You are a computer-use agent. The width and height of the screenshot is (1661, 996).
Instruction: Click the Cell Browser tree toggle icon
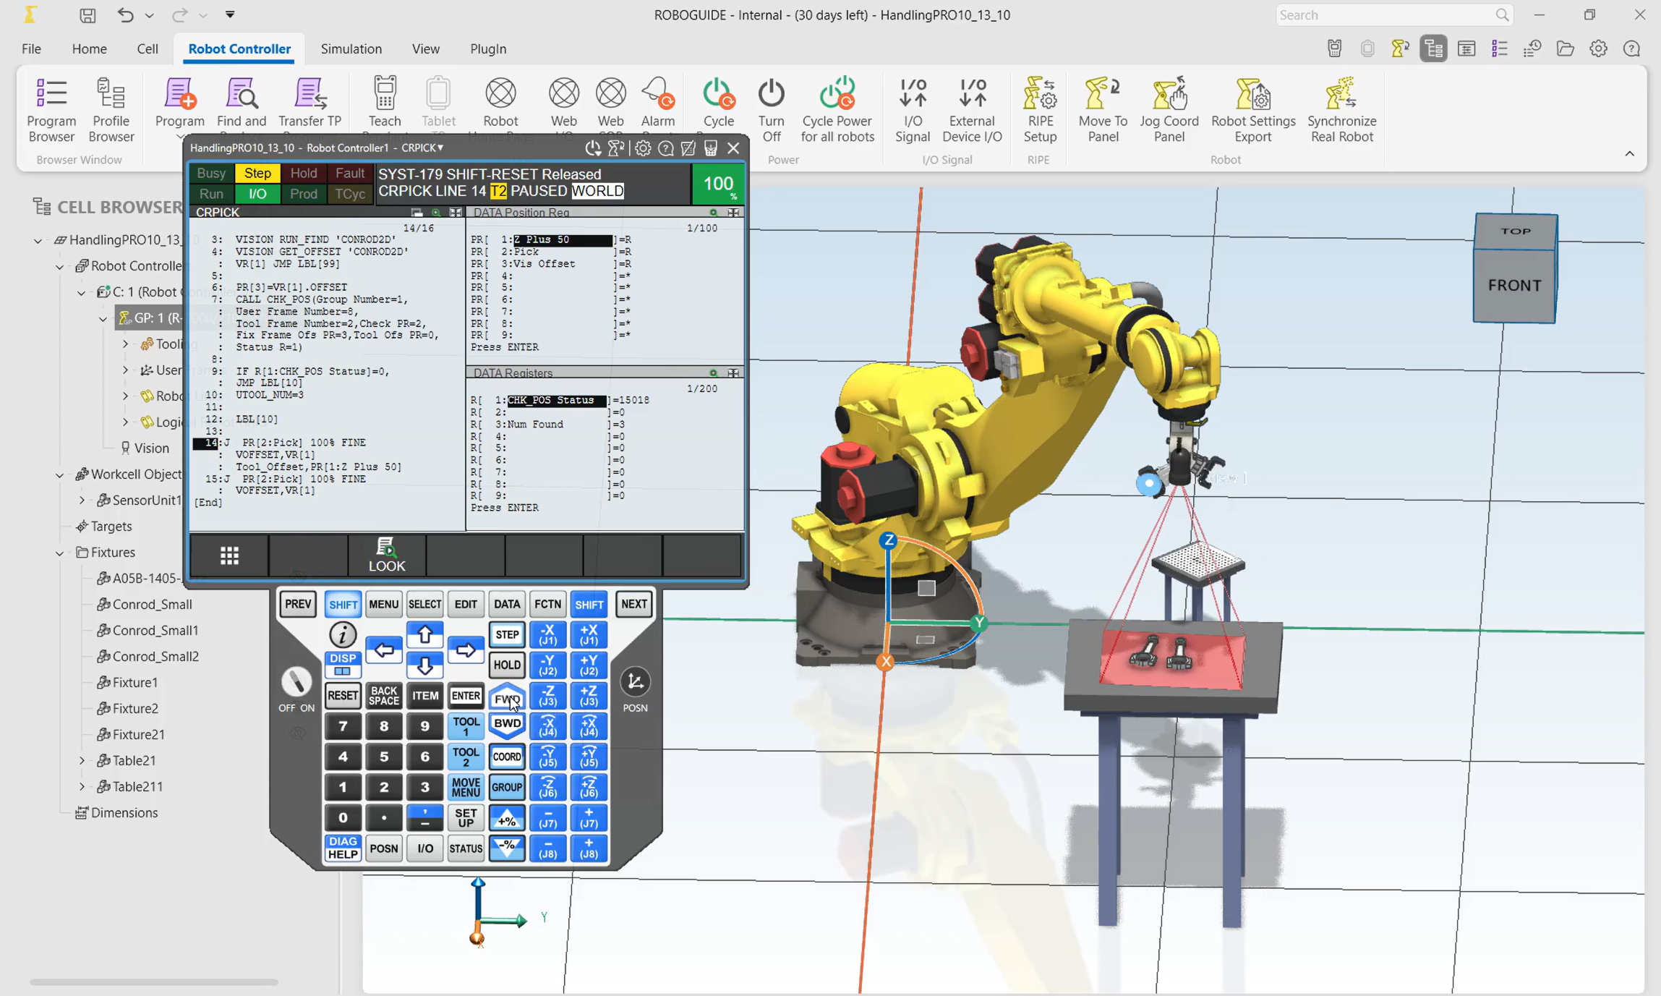(x=1433, y=49)
